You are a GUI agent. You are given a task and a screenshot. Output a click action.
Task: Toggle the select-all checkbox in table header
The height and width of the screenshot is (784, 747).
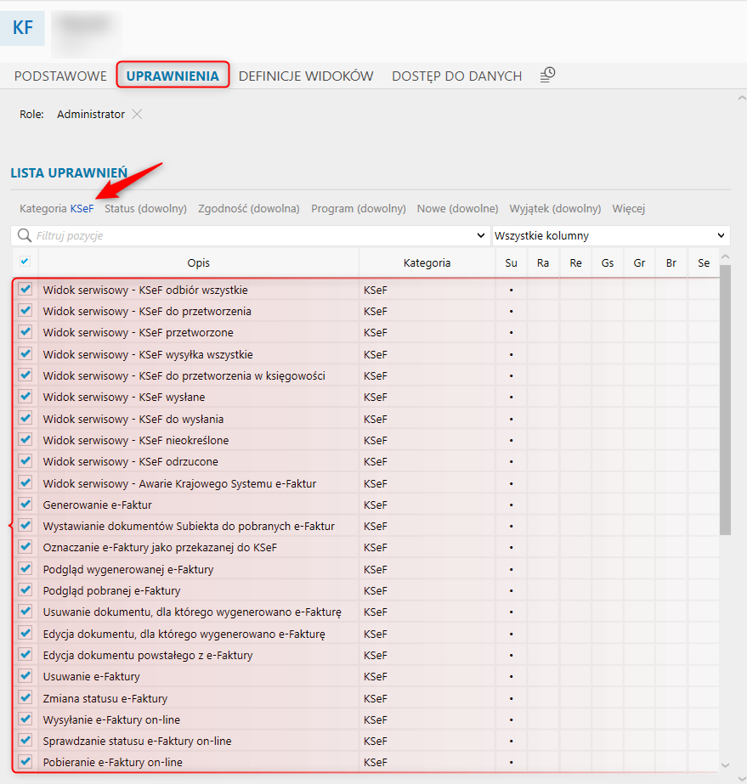tap(25, 261)
